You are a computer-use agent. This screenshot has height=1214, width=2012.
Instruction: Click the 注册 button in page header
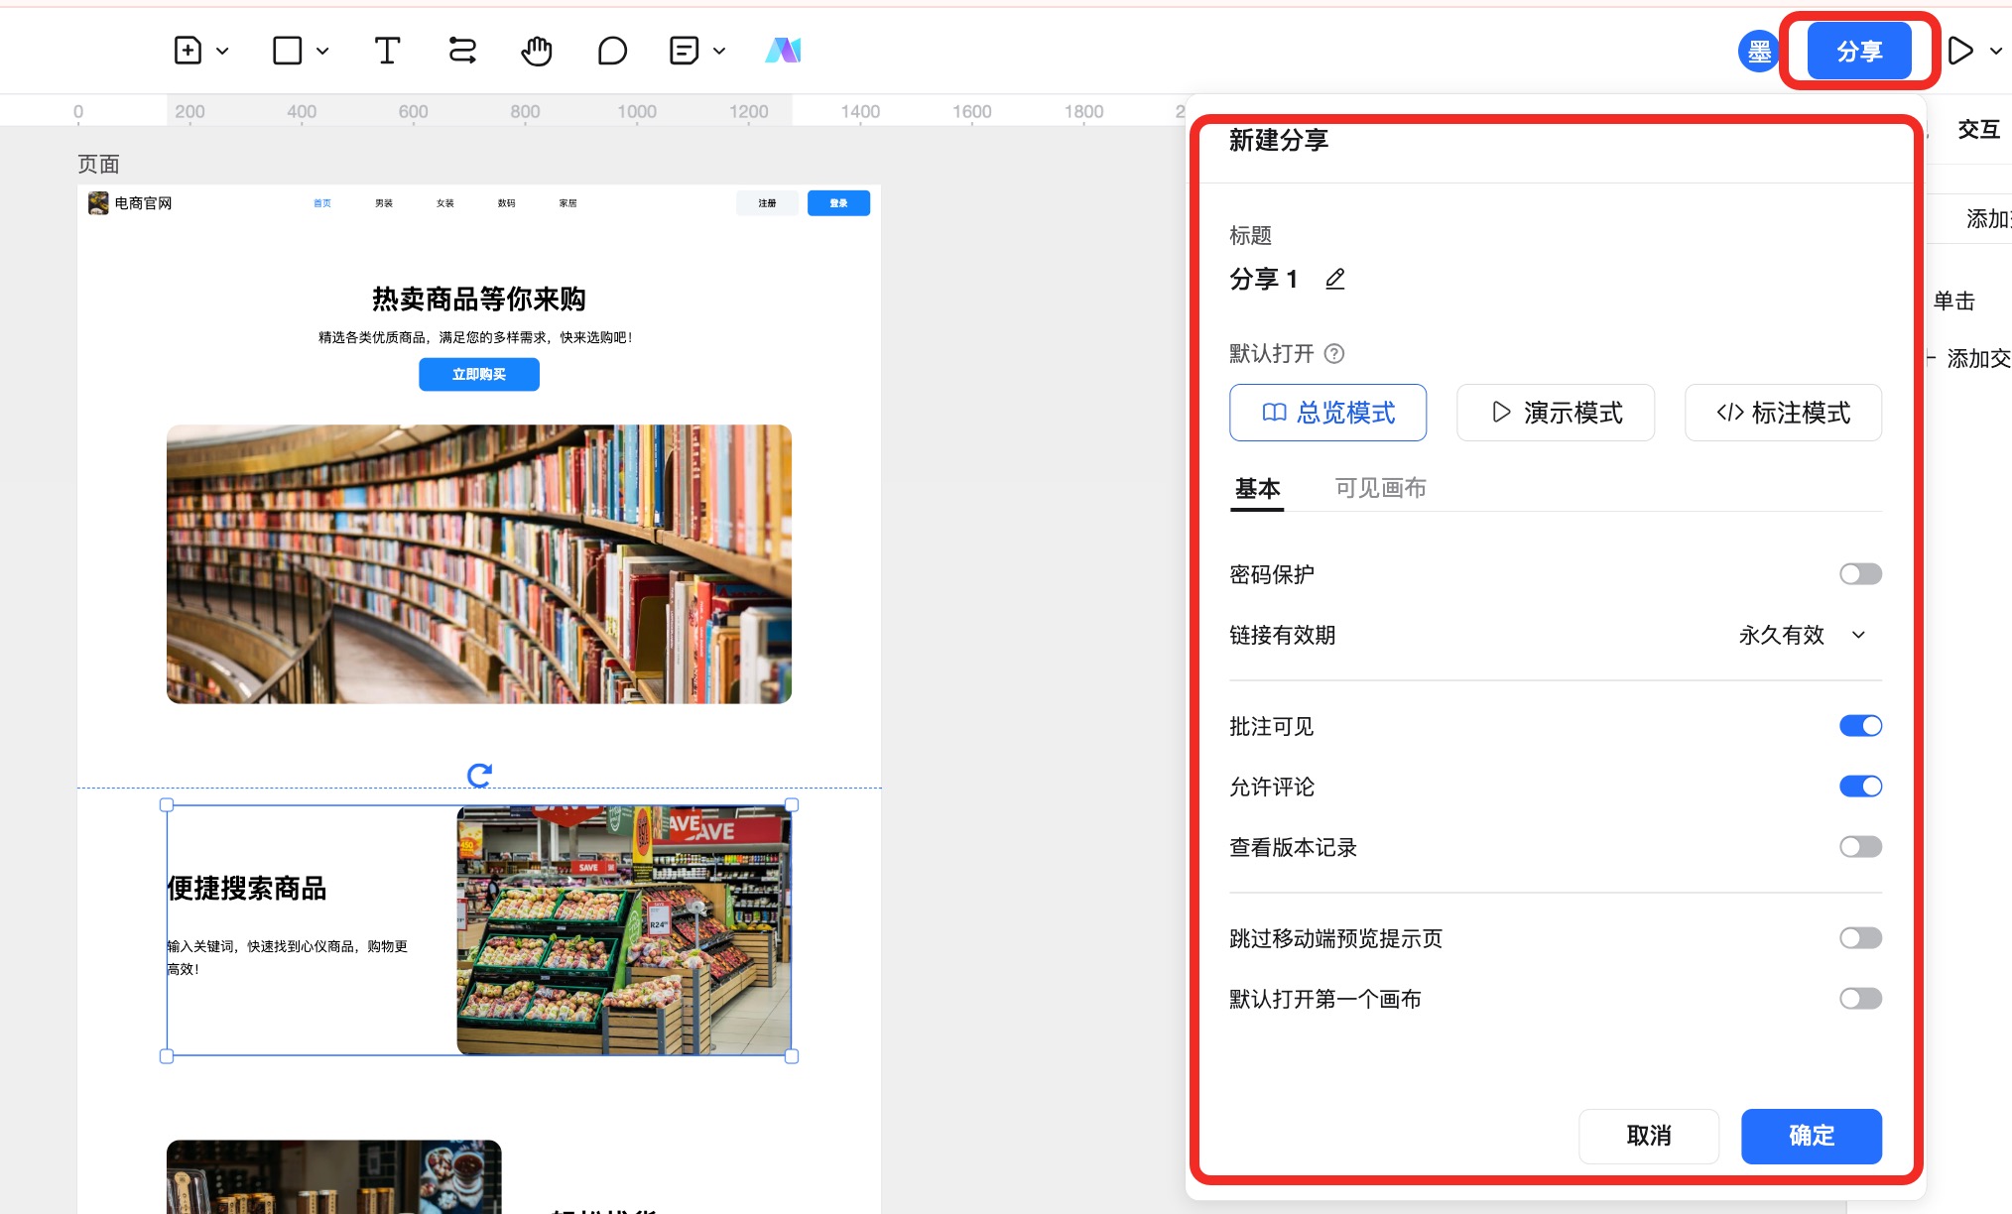767,203
